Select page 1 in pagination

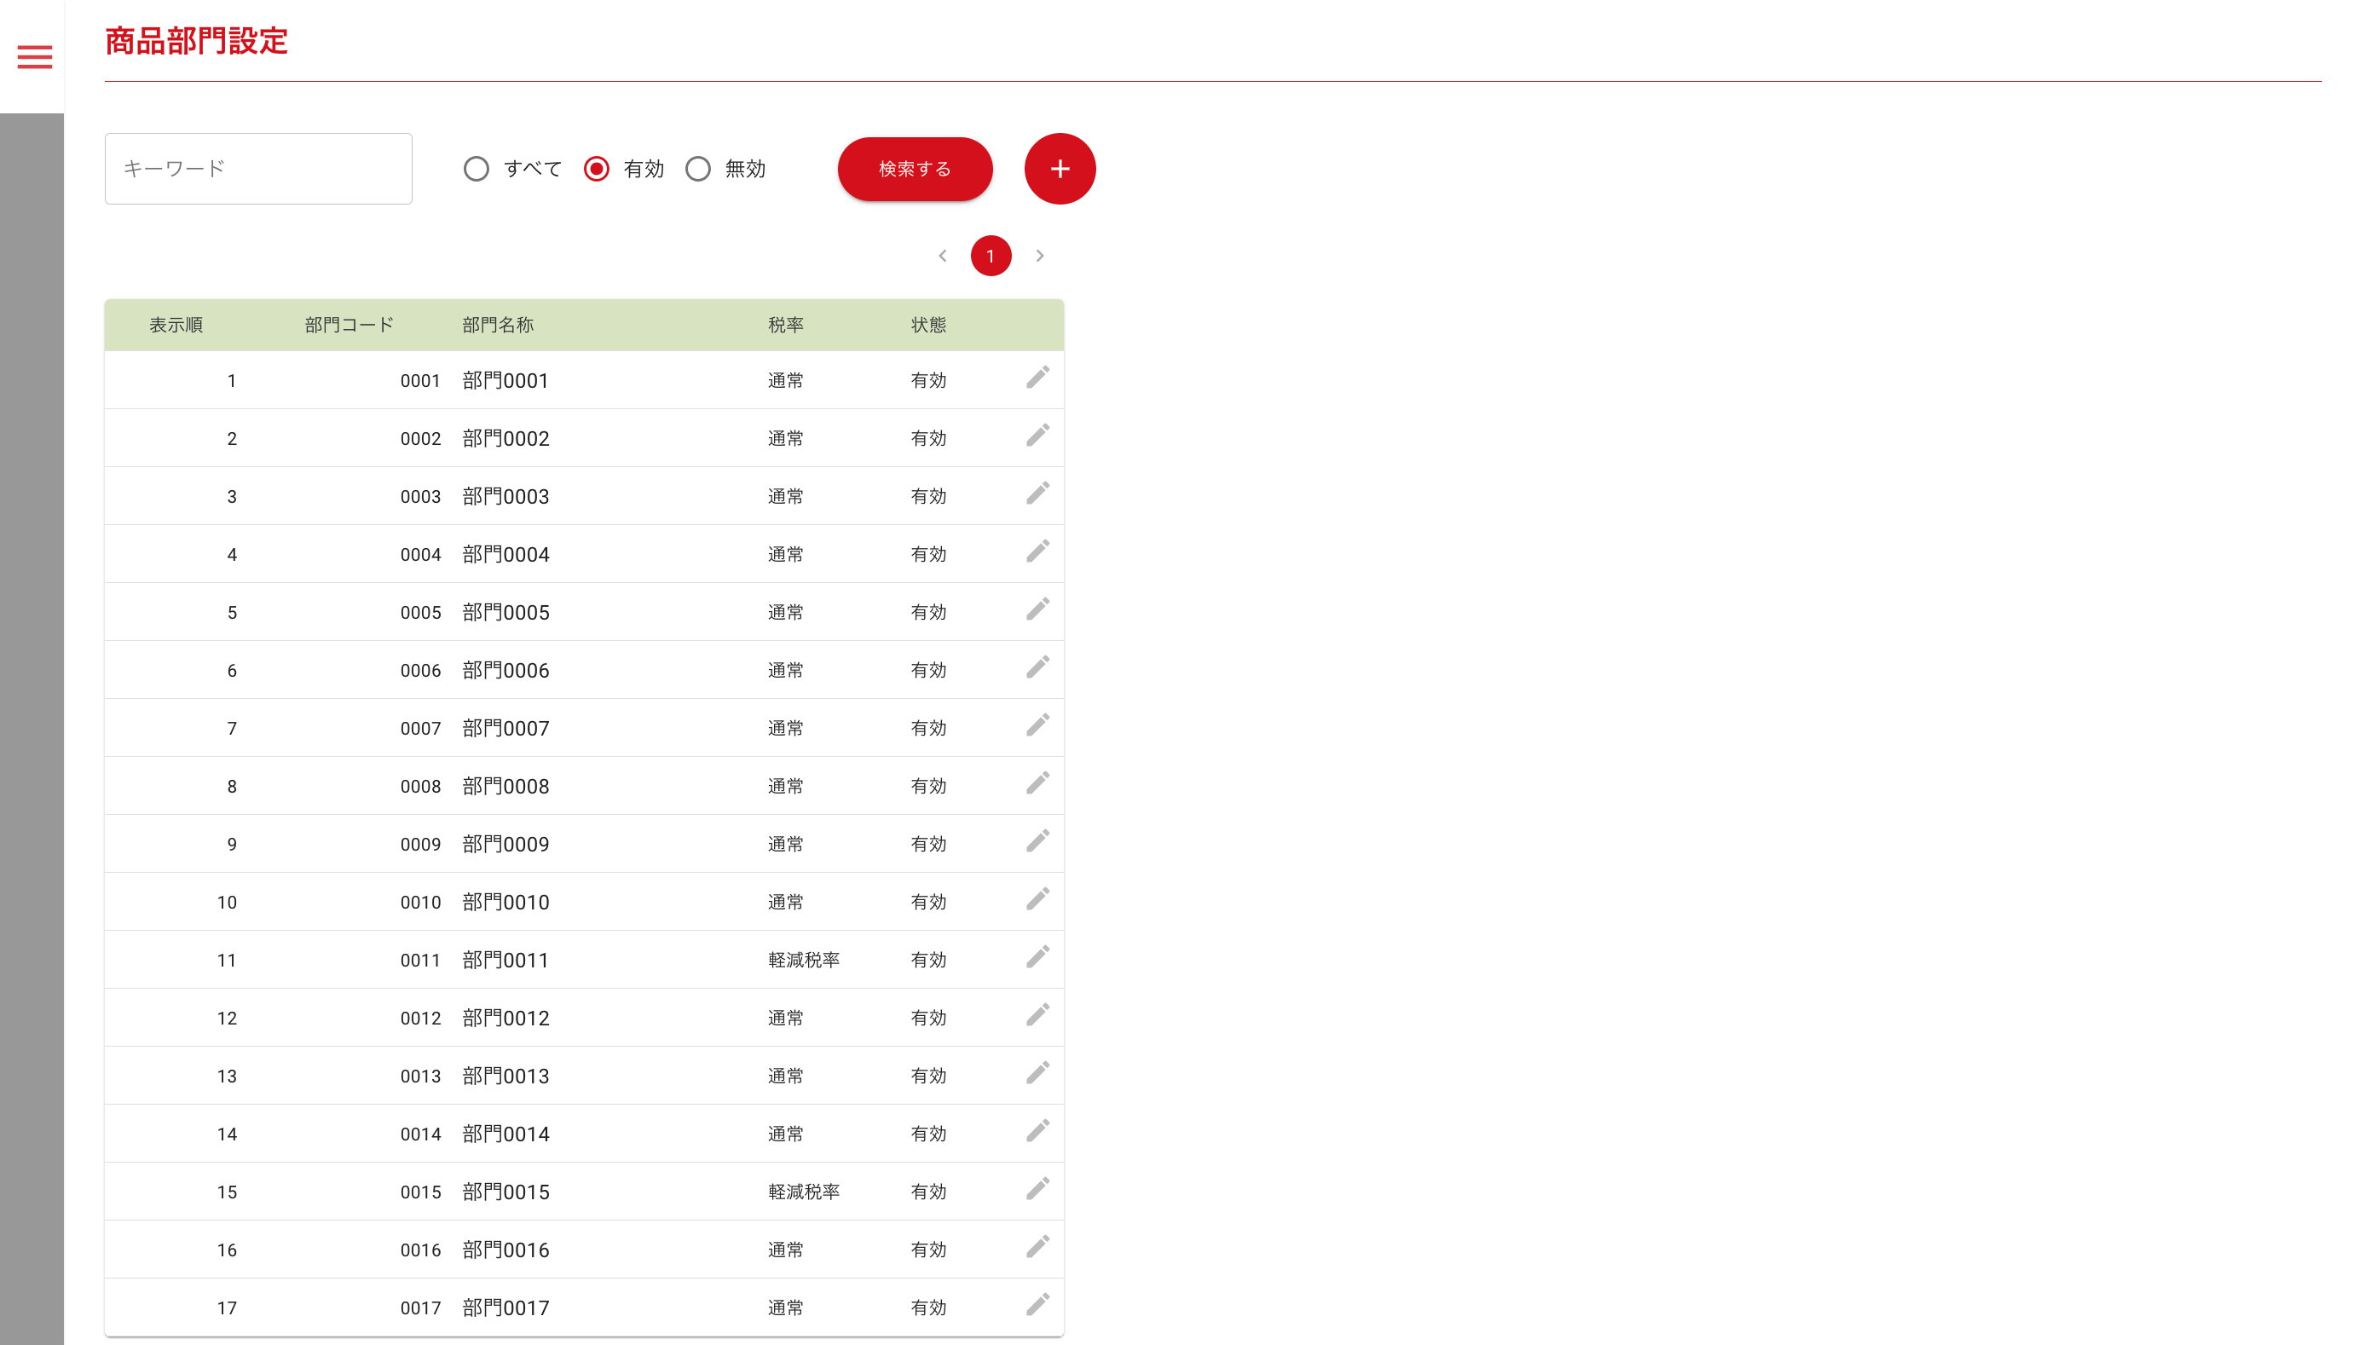(x=990, y=256)
